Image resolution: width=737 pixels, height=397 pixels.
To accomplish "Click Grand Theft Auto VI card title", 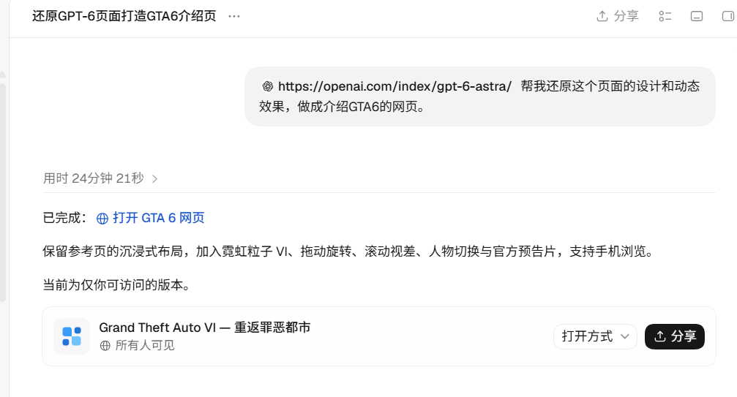I will click(x=204, y=328).
